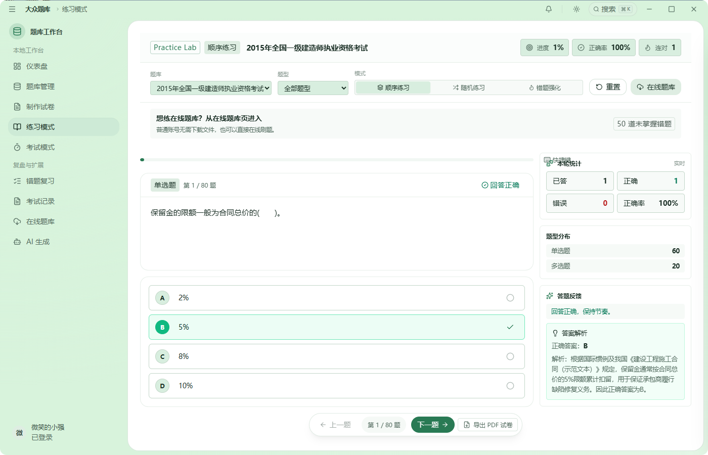
Task: Select option C radio 8%
Action: tap(510, 356)
